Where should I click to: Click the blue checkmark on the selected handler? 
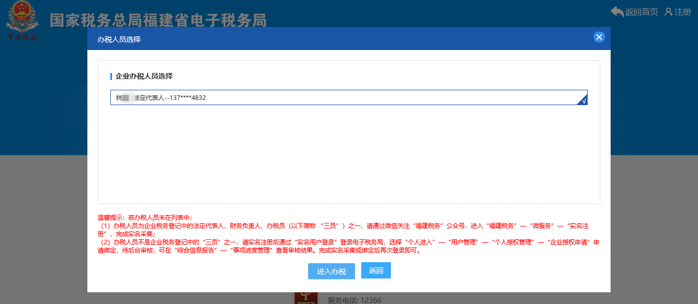tap(583, 100)
